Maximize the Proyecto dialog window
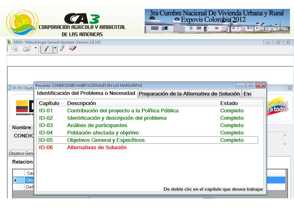294x221 pixels. (x=251, y=86)
